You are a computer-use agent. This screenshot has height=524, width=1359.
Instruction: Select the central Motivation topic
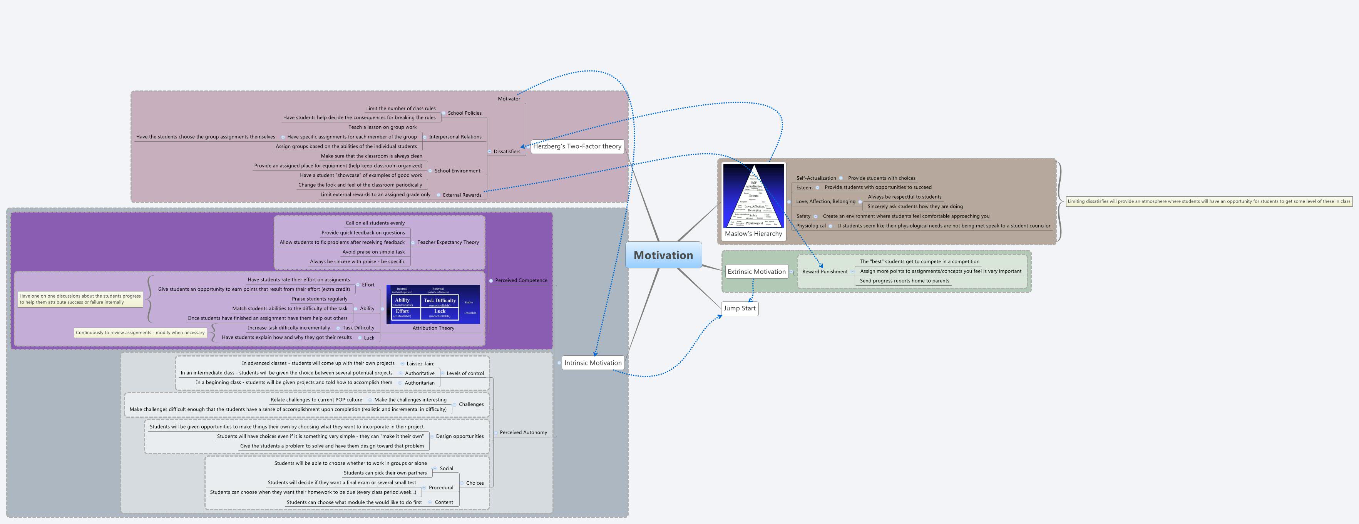coord(664,255)
